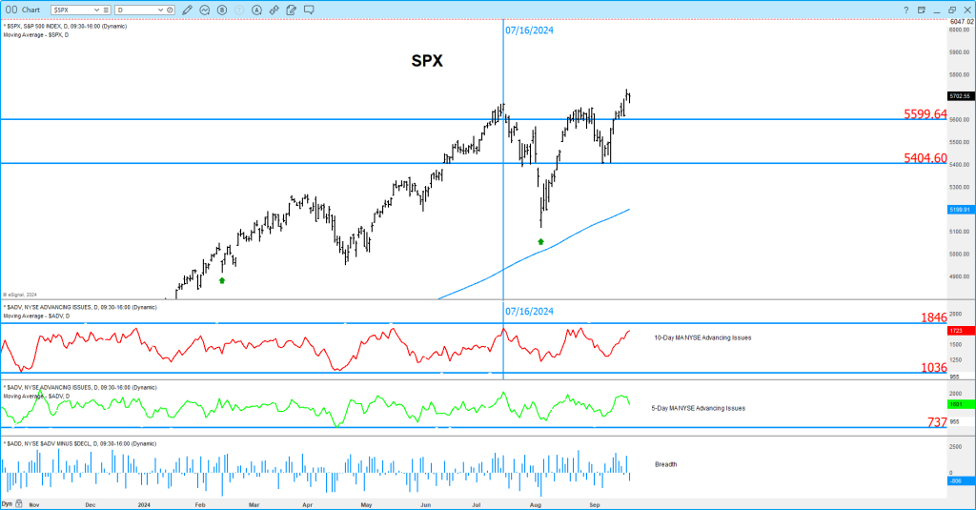Click the chart link icon beside Chart title
The height and width of the screenshot is (510, 976).
point(11,10)
